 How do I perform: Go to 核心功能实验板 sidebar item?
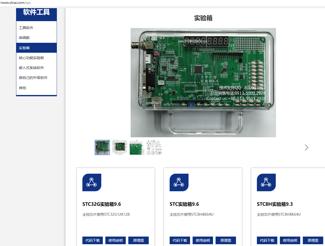36,58
